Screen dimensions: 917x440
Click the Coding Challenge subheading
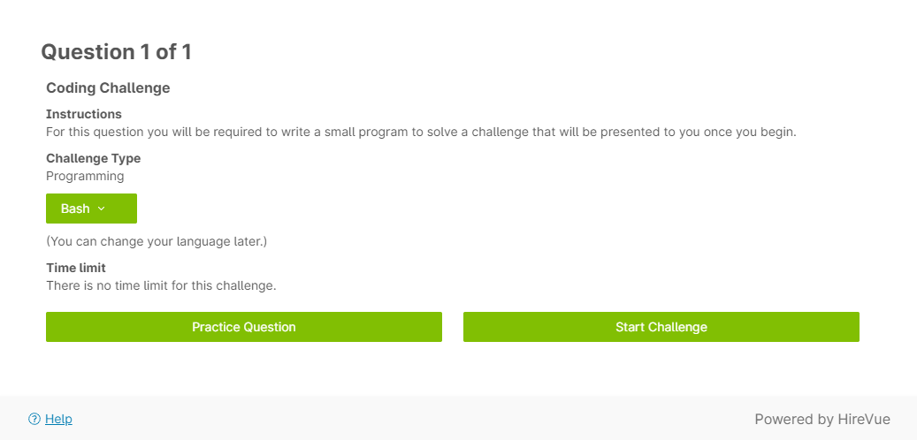tap(108, 87)
